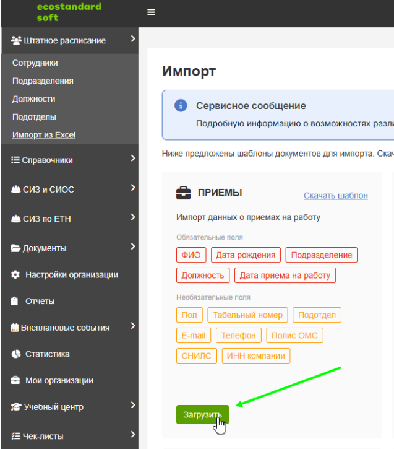The width and height of the screenshot is (394, 449).
Task: Select the Штатное расписание menu label
Action: point(64,41)
